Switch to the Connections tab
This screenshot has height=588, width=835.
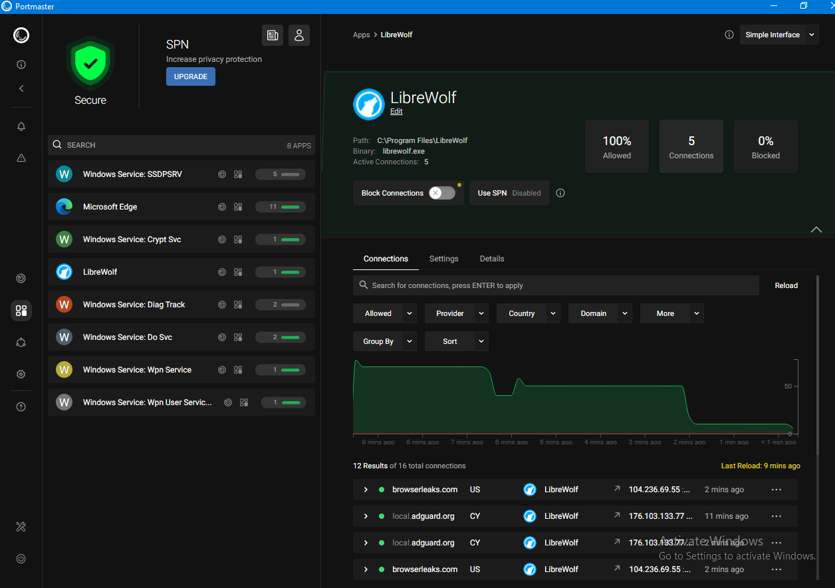click(x=386, y=259)
